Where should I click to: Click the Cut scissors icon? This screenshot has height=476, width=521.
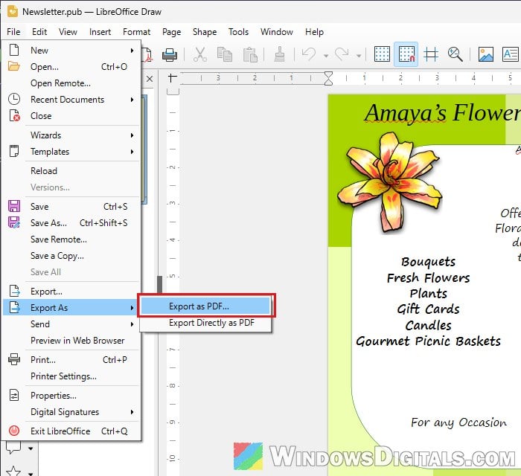point(199,54)
